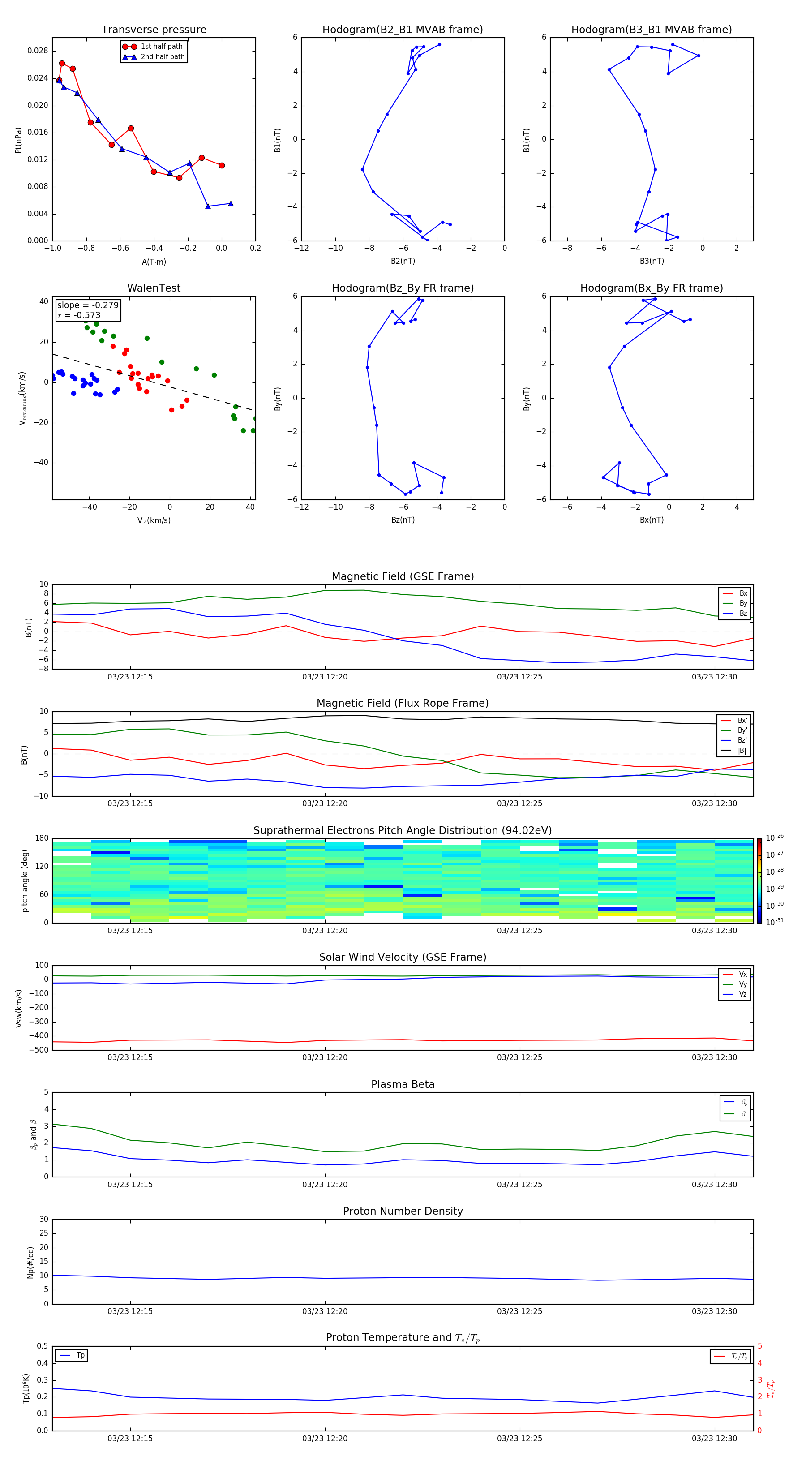Click the 'Np(#/cc)' axis label

point(30,1262)
